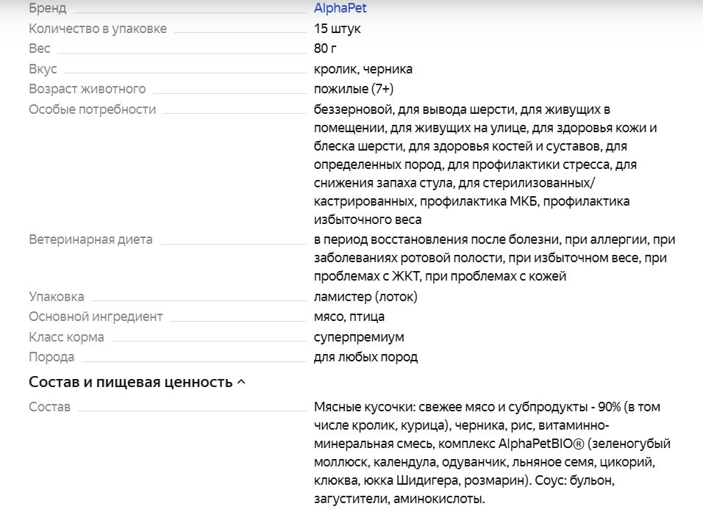Select the "мясо, птица" ingredient value
703x509 pixels.
pyautogui.click(x=349, y=317)
